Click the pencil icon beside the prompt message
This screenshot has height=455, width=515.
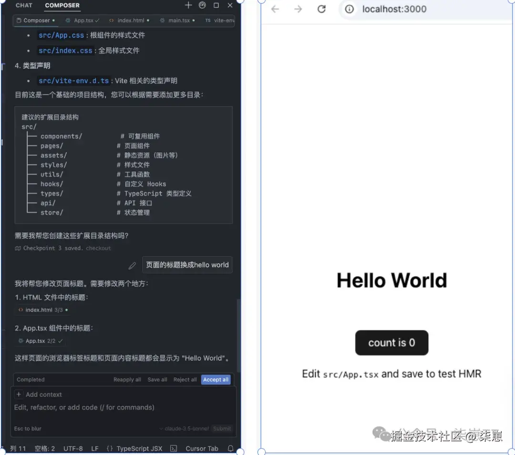click(x=132, y=267)
